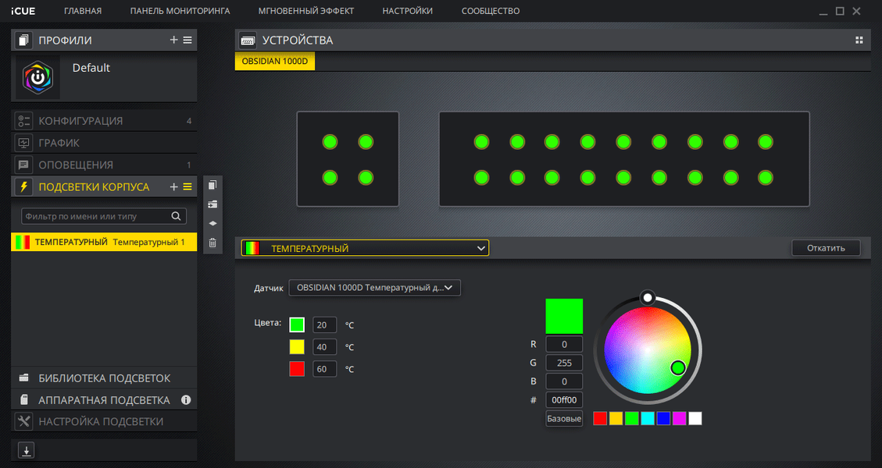Click the save to library icon in side toolbar
This screenshot has width=882, height=468.
click(212, 204)
